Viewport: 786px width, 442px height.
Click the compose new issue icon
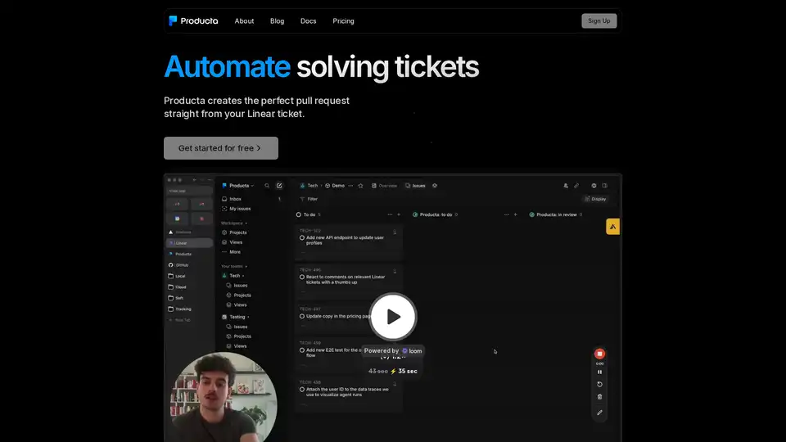pyautogui.click(x=279, y=186)
